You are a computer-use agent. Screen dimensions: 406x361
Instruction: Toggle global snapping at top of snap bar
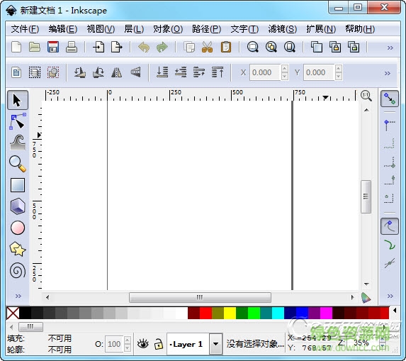[390, 99]
